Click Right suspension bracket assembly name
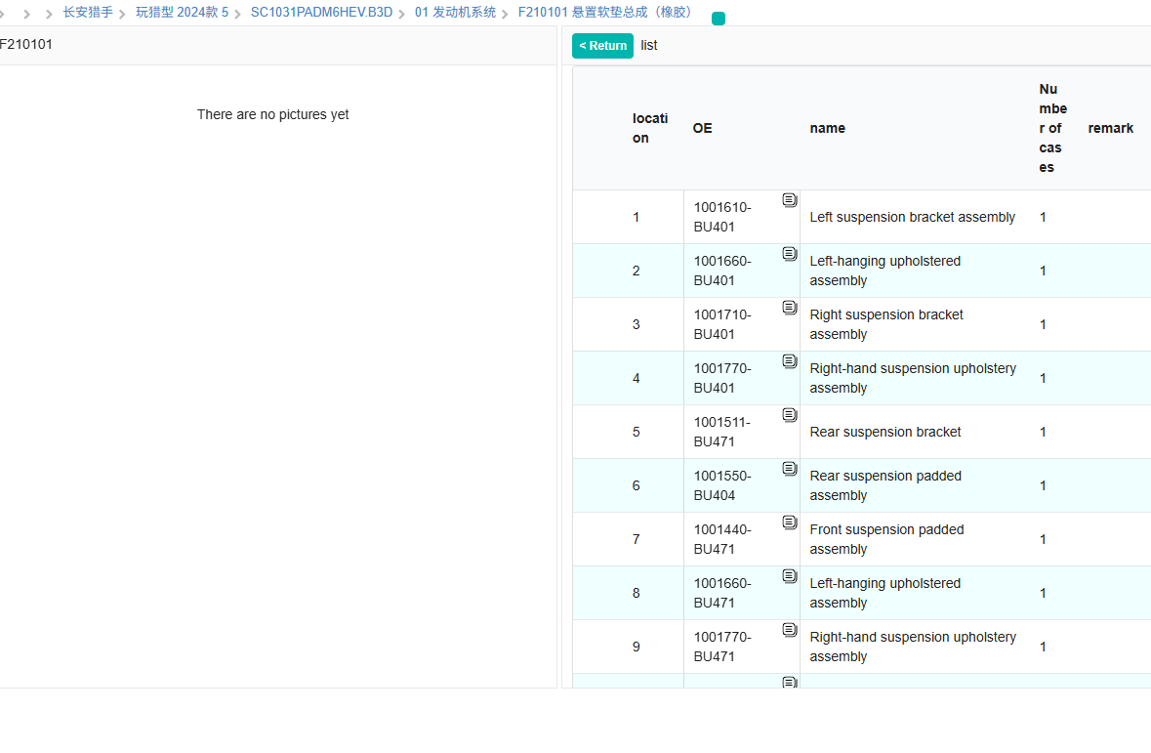The width and height of the screenshot is (1151, 753). (886, 324)
